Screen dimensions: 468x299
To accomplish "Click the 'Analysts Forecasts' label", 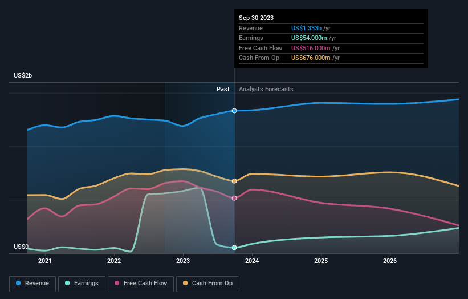I will click(x=266, y=89).
